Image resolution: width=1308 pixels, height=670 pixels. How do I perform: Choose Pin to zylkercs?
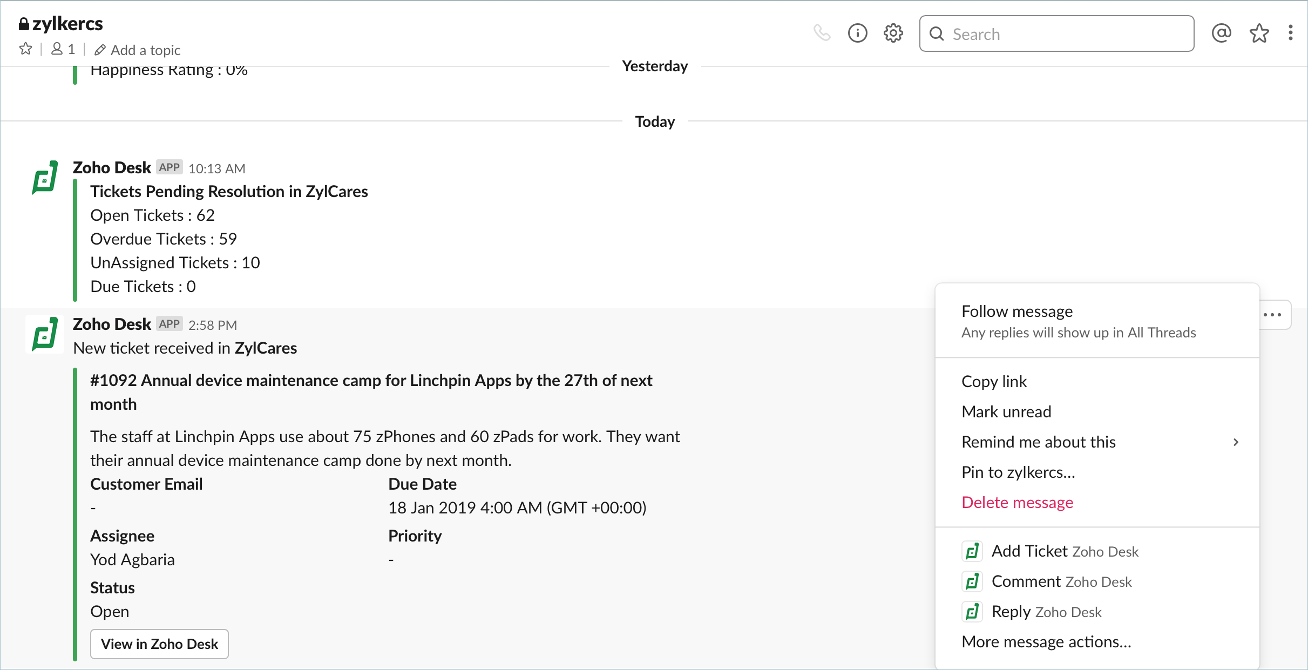click(1018, 472)
